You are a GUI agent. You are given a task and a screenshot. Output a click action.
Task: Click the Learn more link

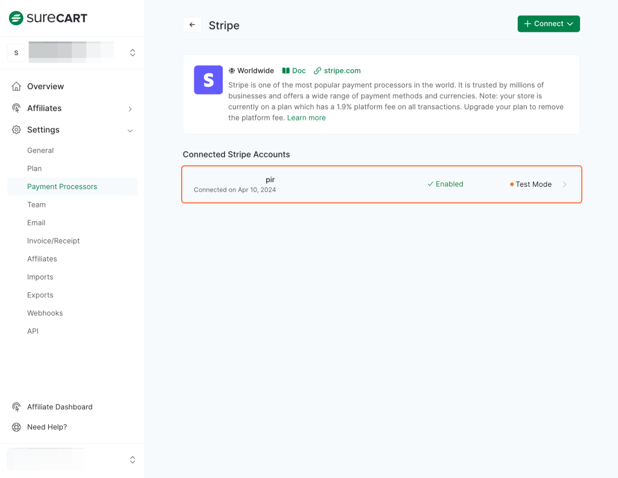(306, 118)
